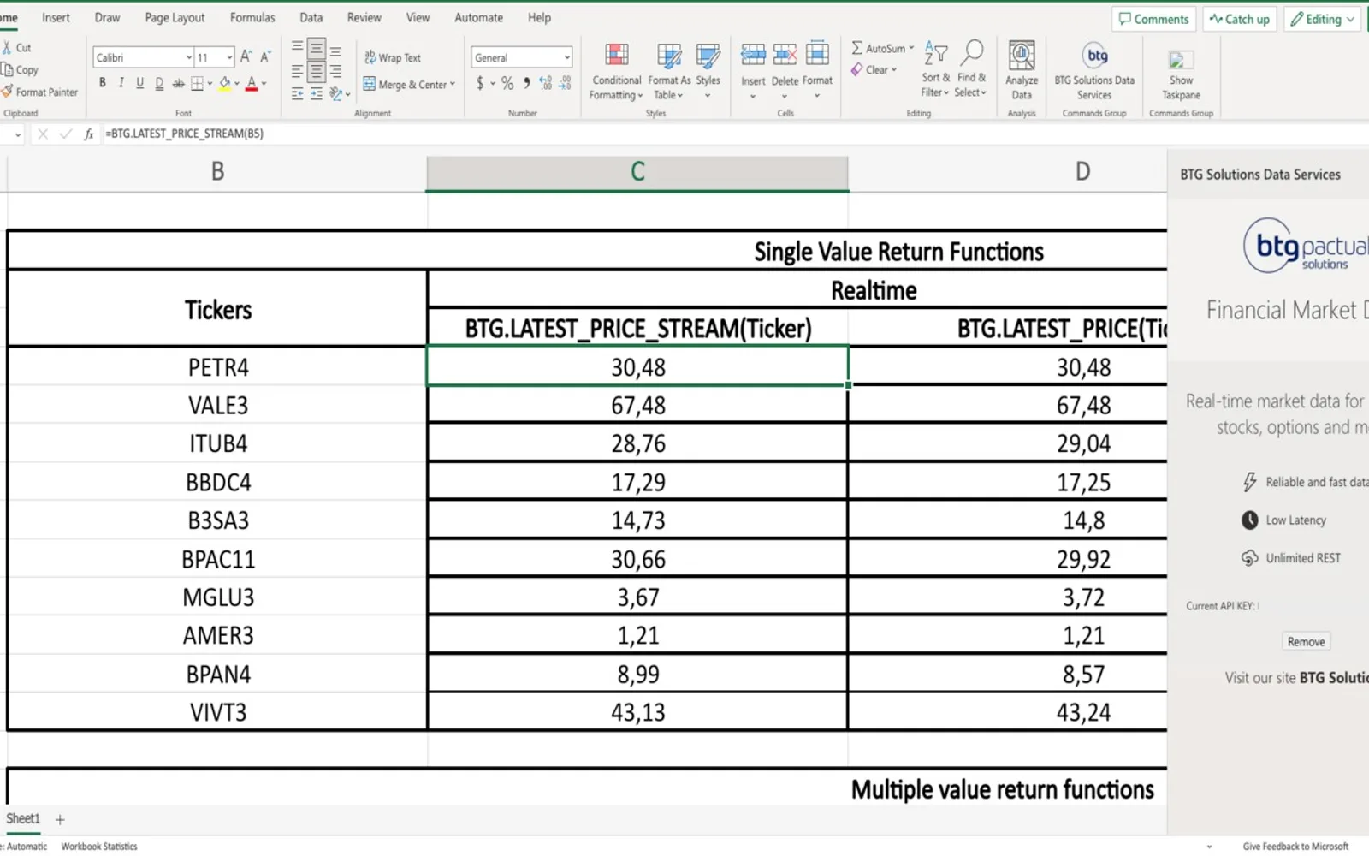Viewport: 1369px width, 856px height.
Task: Go to the Automate tab
Action: click(479, 17)
